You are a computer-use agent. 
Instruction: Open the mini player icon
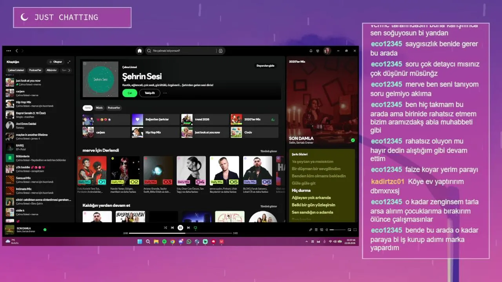(349, 230)
